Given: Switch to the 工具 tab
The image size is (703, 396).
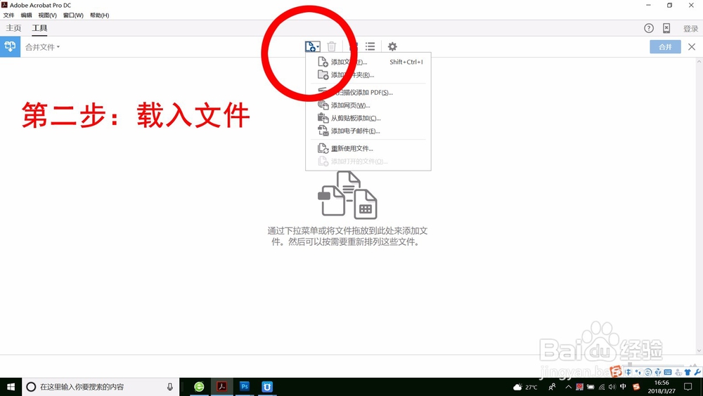Looking at the screenshot, I should tap(39, 28).
